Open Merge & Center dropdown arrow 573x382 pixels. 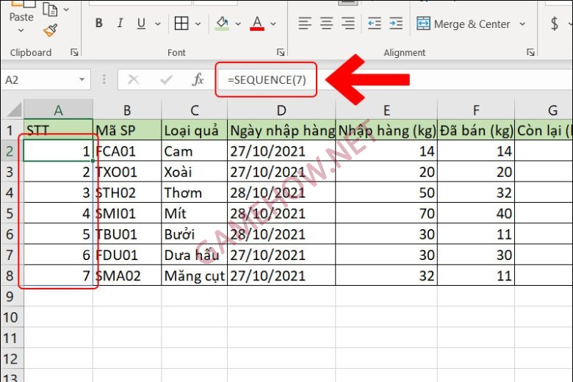point(522,24)
